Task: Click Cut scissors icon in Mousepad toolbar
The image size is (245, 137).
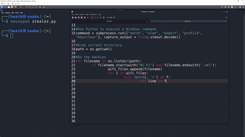Action: pyautogui.click(x=98, y=18)
